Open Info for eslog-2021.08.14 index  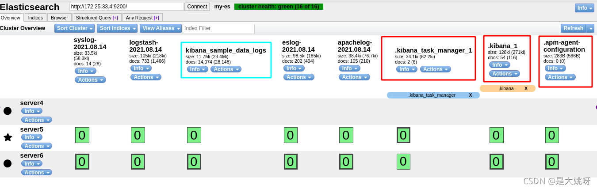pos(294,68)
